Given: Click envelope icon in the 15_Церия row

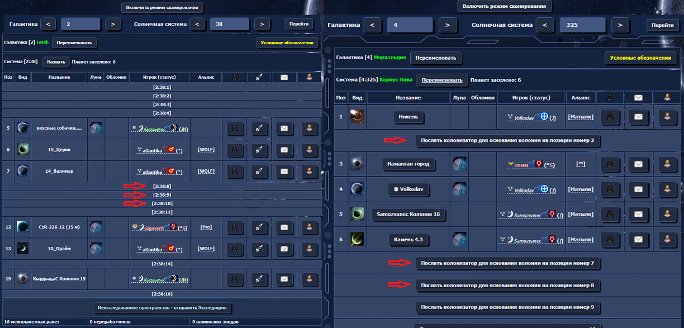Looking at the screenshot, I should pos(284,150).
